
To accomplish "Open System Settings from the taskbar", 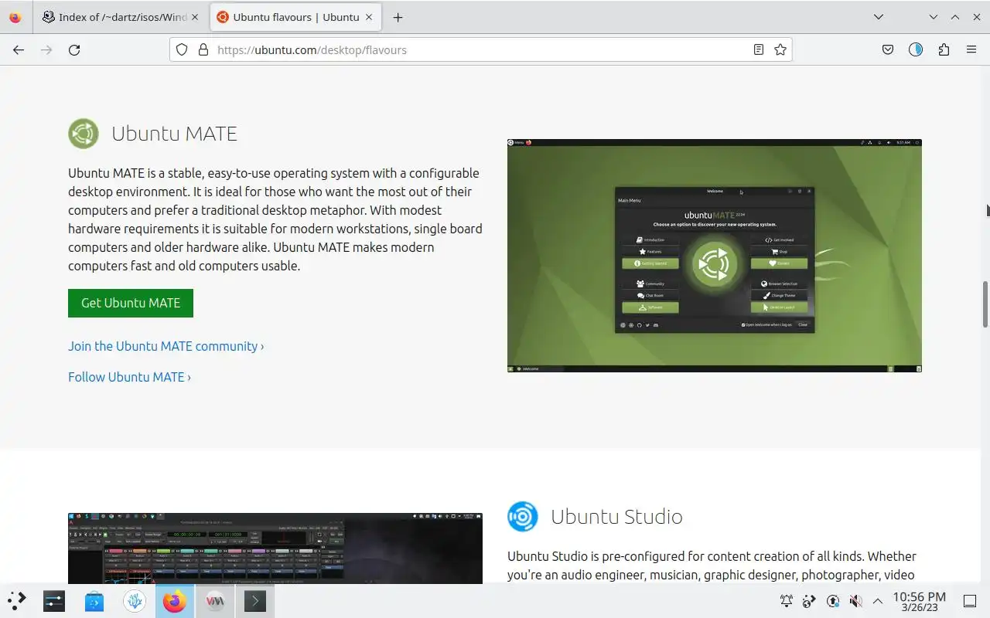I will [54, 600].
